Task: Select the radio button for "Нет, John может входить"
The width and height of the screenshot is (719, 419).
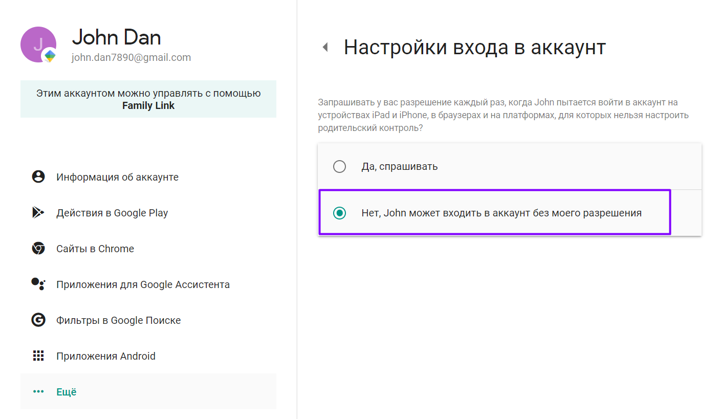Action: (339, 213)
